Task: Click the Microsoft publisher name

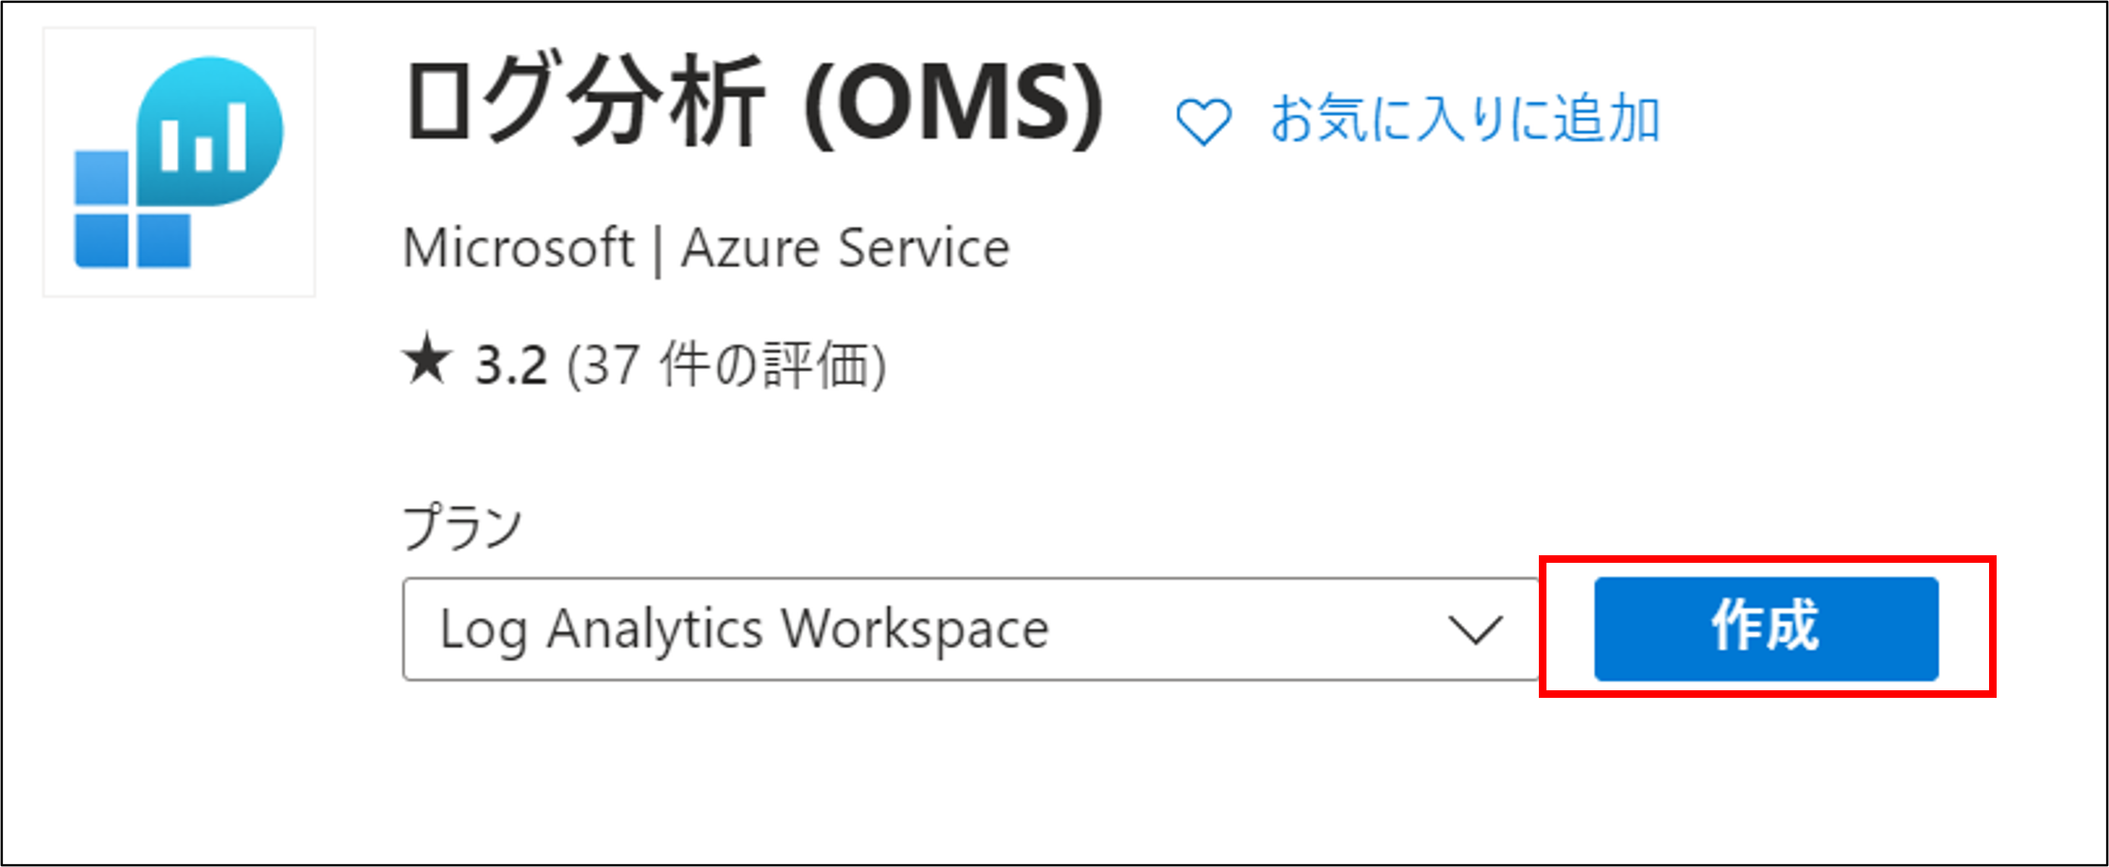Action: coord(519,248)
